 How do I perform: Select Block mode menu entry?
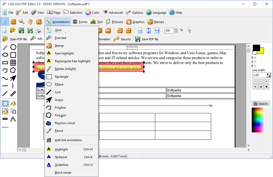[72, 173]
